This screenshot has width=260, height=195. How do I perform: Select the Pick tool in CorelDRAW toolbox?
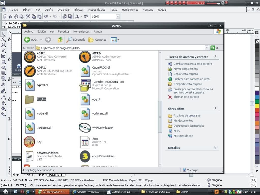[3, 34]
